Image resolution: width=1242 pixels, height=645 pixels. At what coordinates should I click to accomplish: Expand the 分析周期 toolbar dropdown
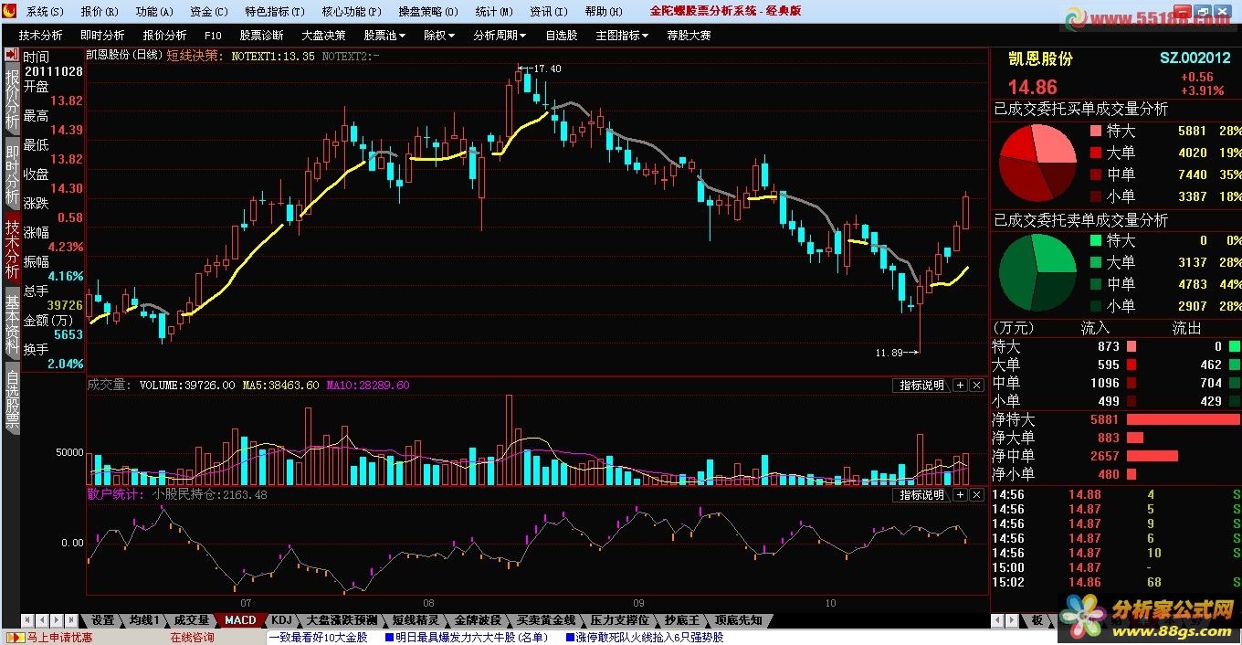(x=500, y=35)
